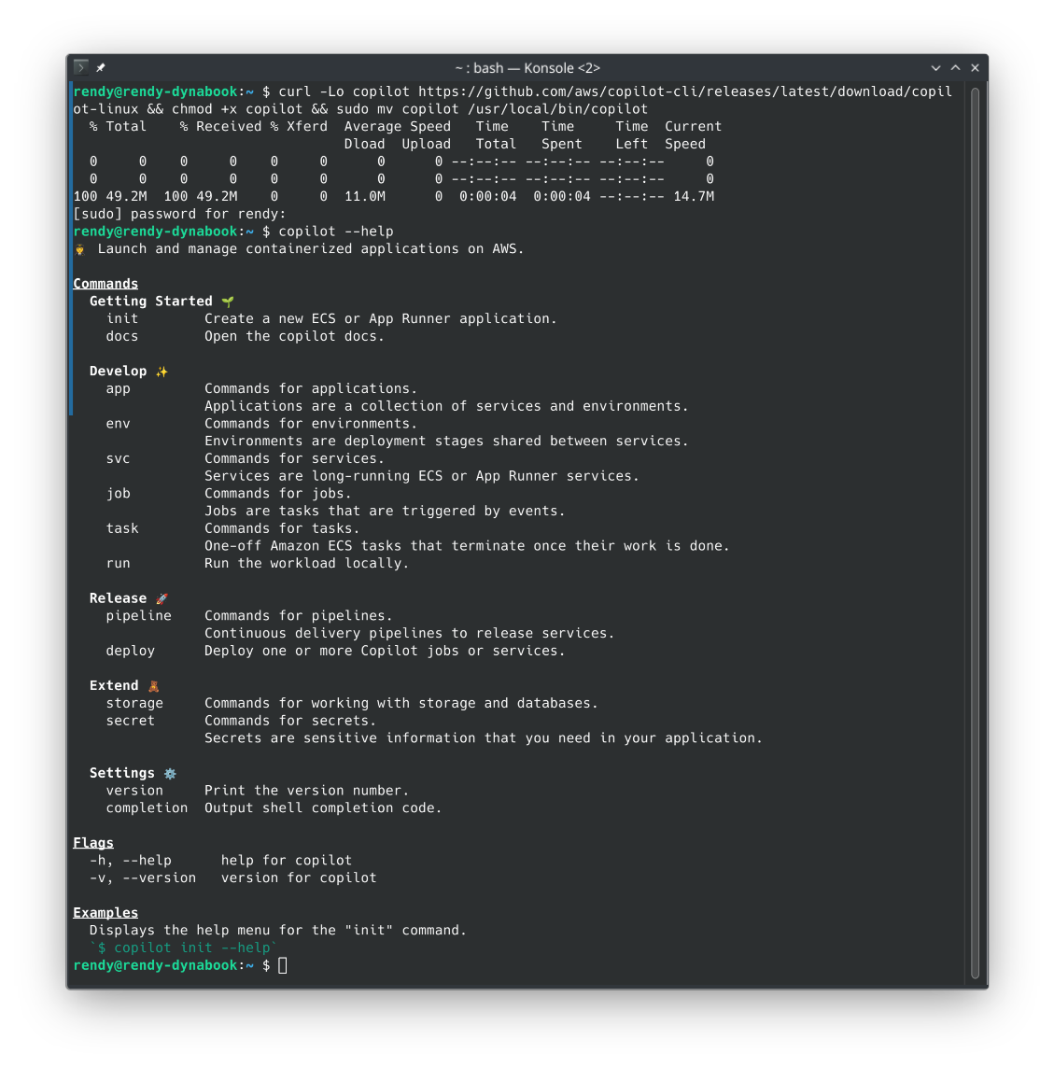Minimize the Konsole window
Viewport: 1054px width, 1067px height.
(935, 68)
